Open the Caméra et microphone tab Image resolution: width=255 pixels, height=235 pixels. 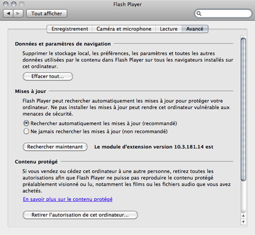tap(124, 29)
